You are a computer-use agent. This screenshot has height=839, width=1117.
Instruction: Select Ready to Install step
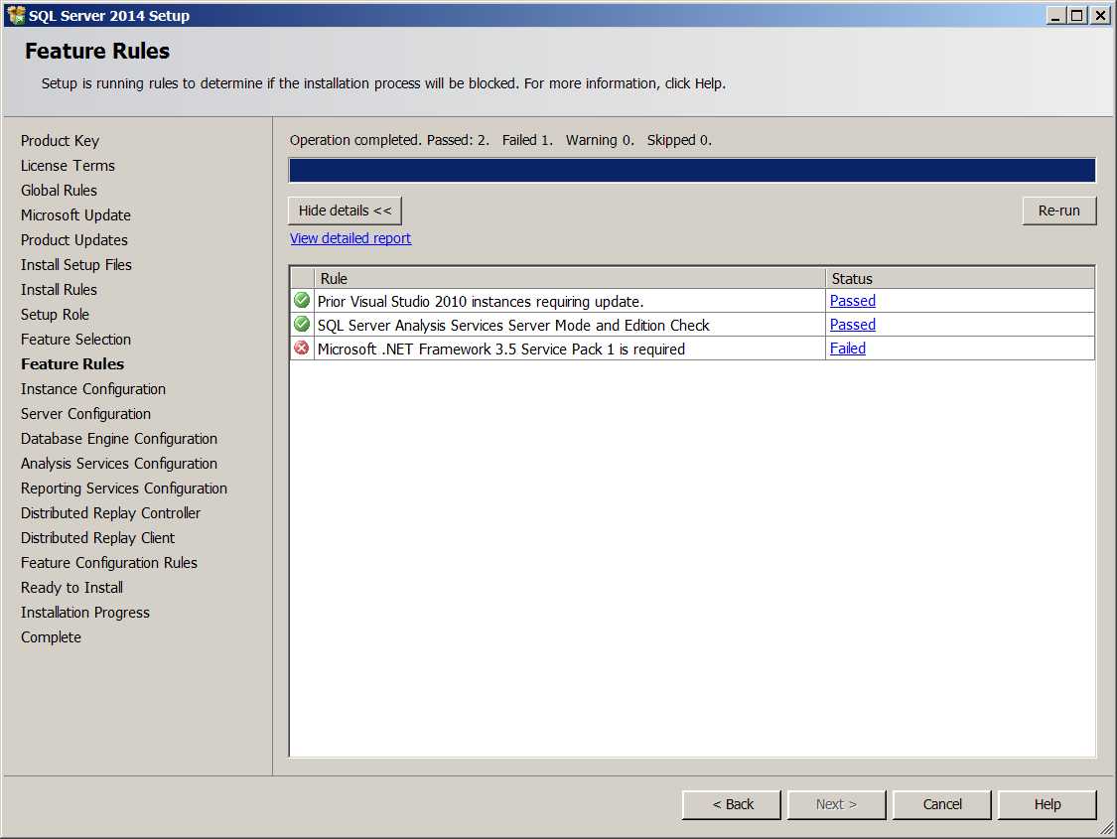(x=71, y=588)
